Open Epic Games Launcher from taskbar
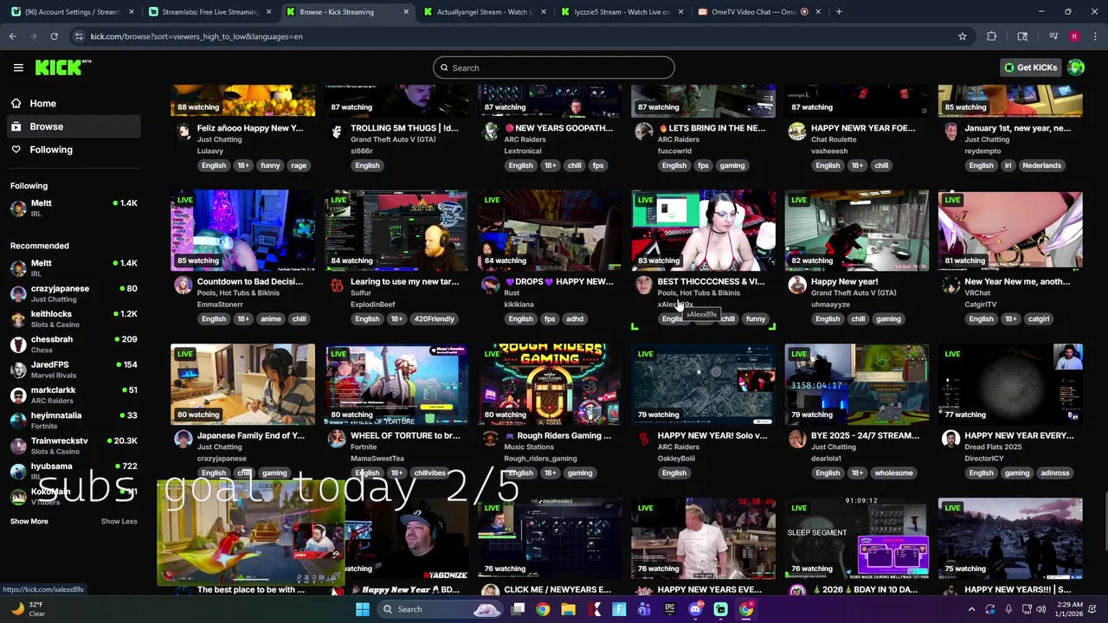Viewport: 1108px width, 623px height. (670, 609)
